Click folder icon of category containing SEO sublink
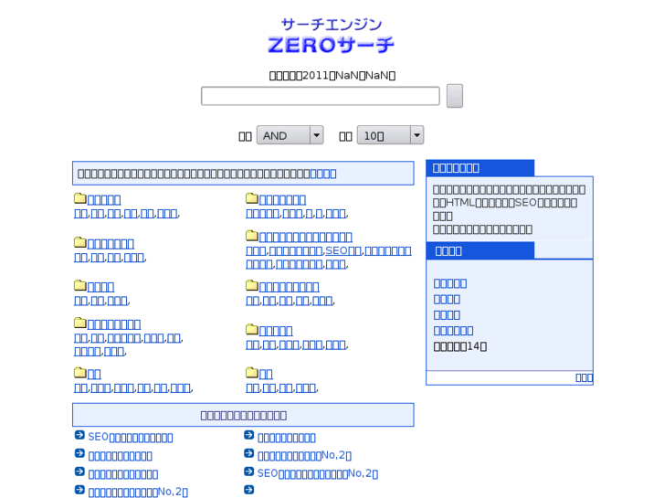 (x=252, y=236)
